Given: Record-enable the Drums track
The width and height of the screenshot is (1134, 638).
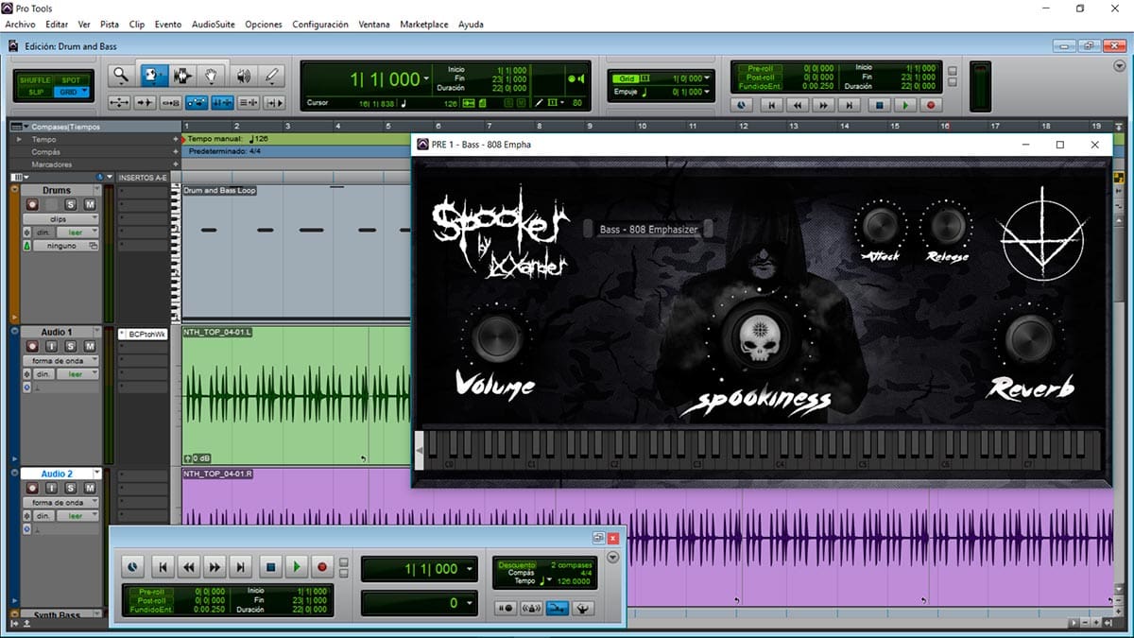Looking at the screenshot, I should [31, 205].
